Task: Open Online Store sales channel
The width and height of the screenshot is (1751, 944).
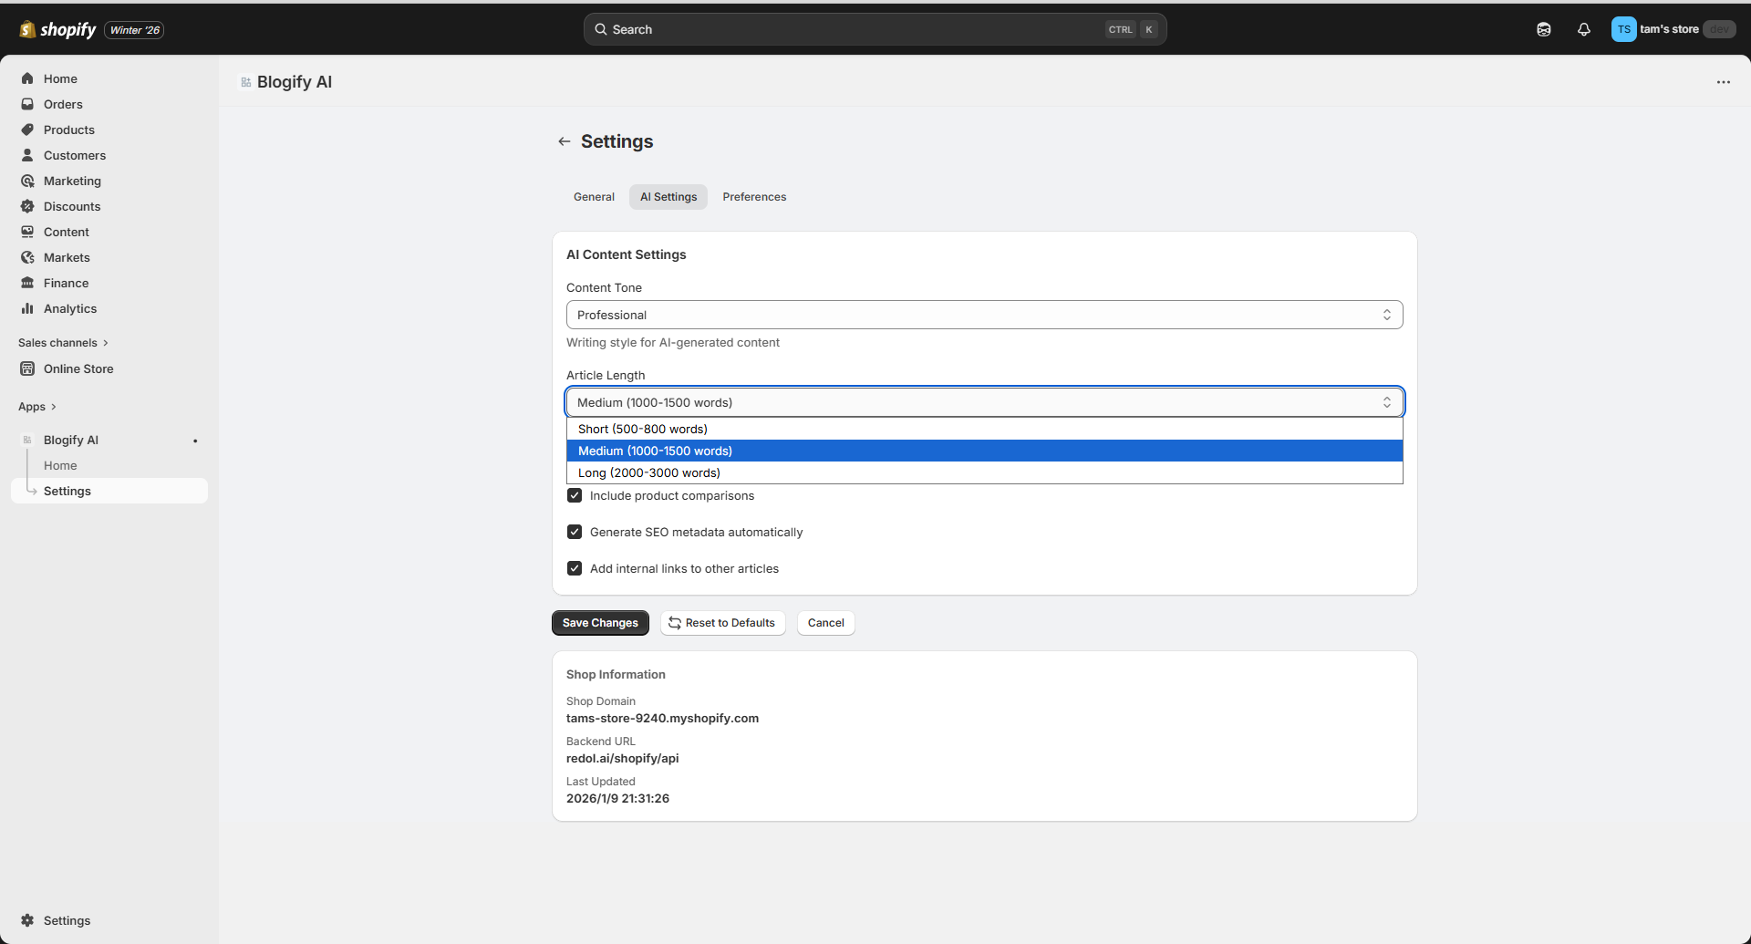Action: [x=78, y=368]
